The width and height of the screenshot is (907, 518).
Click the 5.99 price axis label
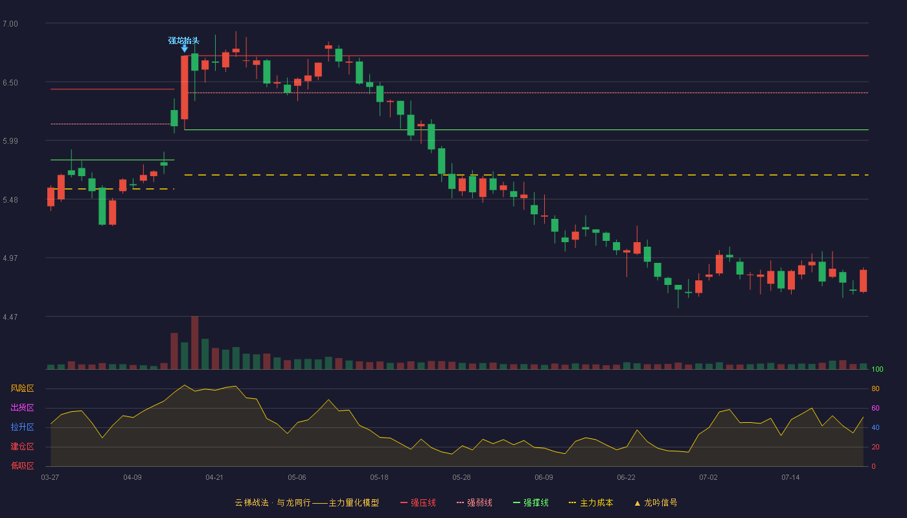click(x=10, y=141)
